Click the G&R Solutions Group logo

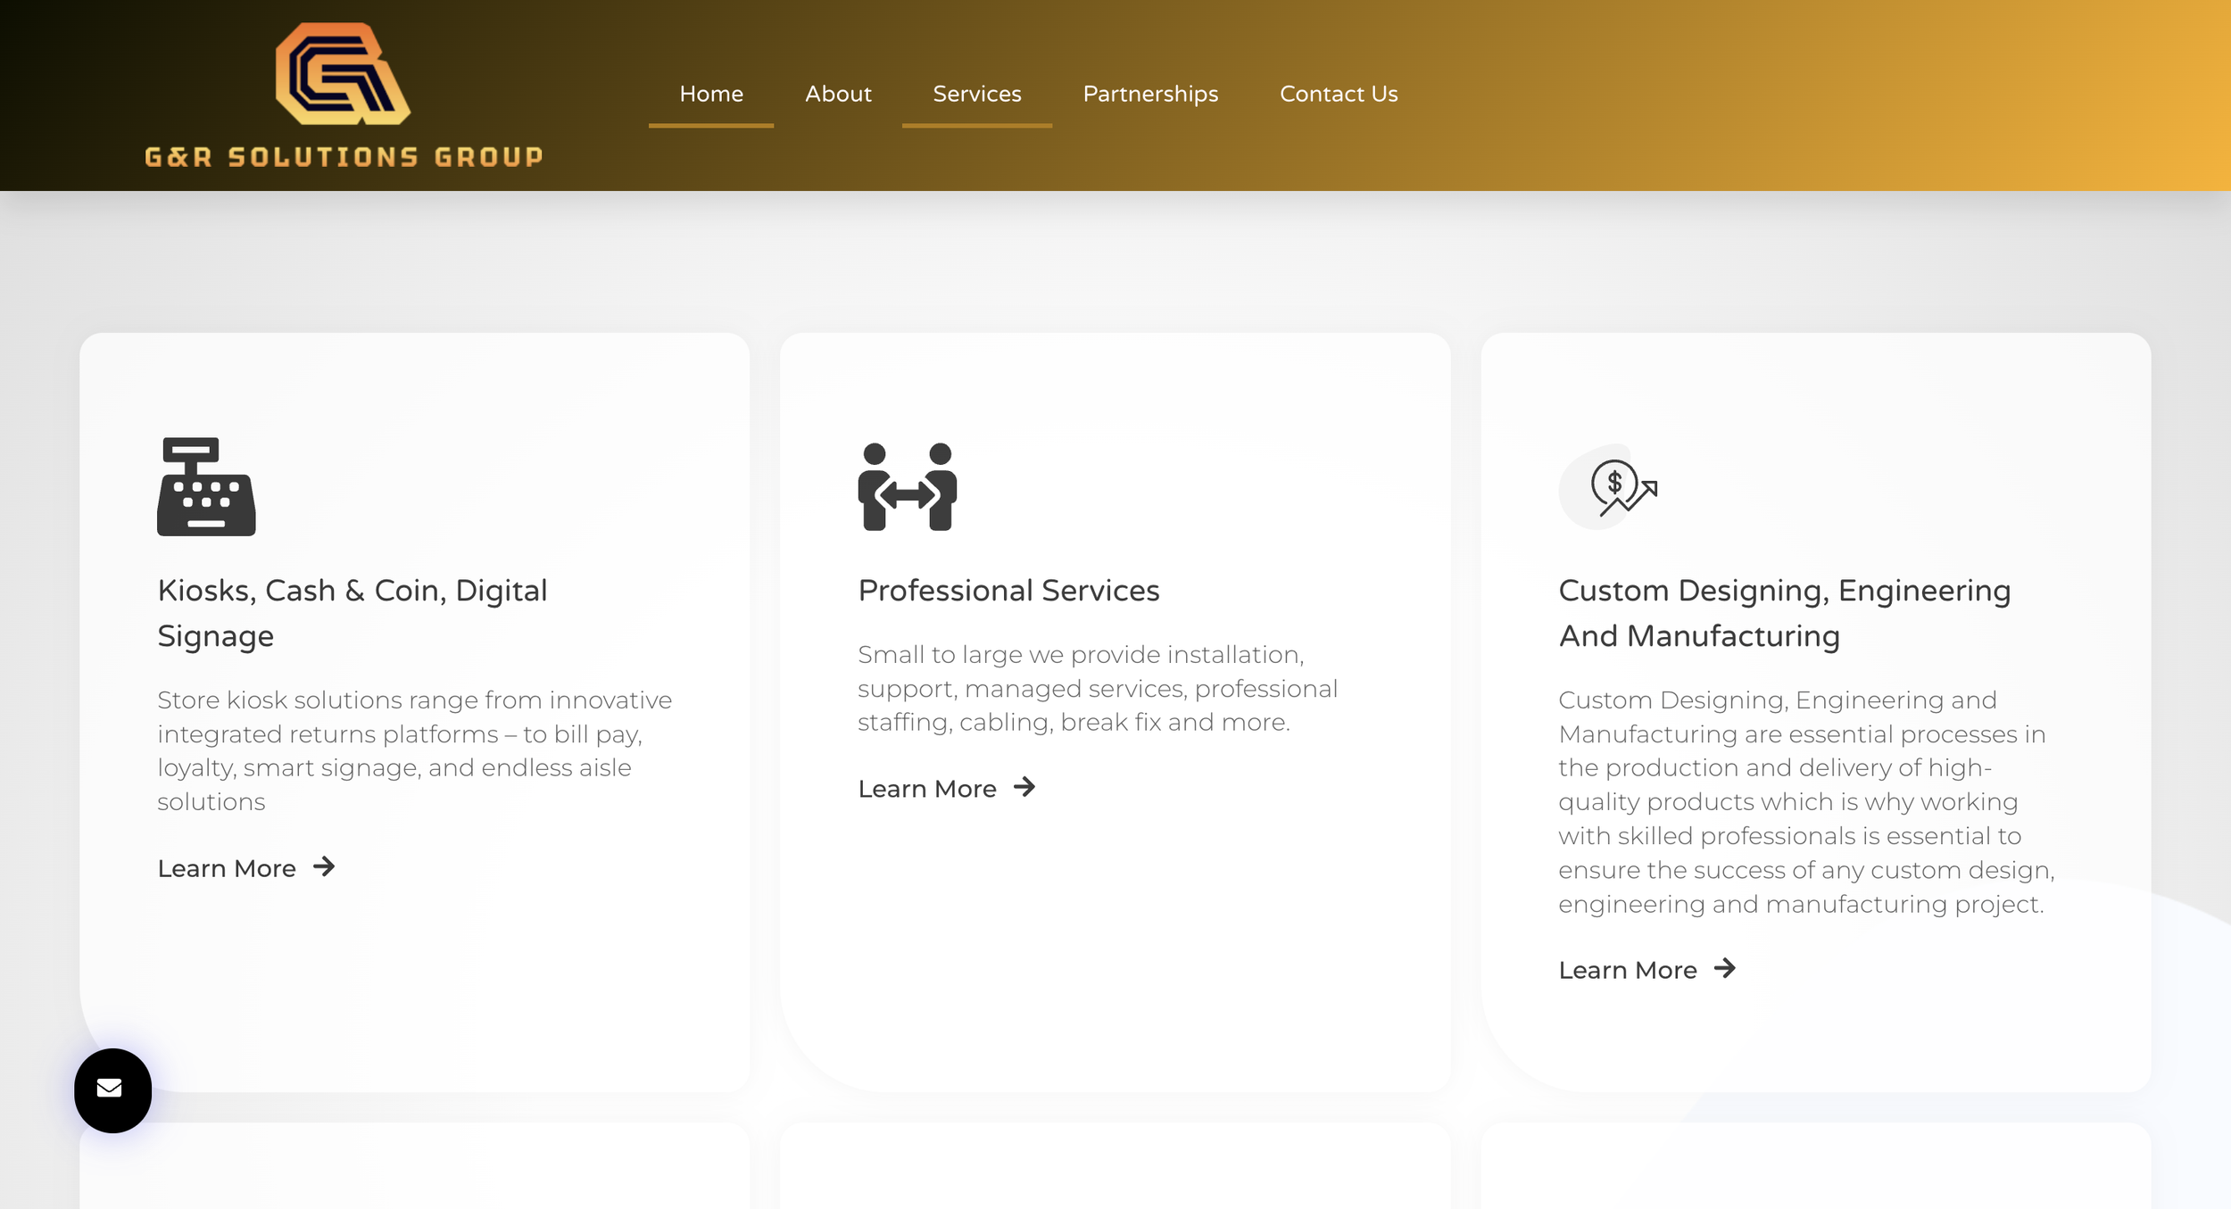pyautogui.click(x=343, y=75)
